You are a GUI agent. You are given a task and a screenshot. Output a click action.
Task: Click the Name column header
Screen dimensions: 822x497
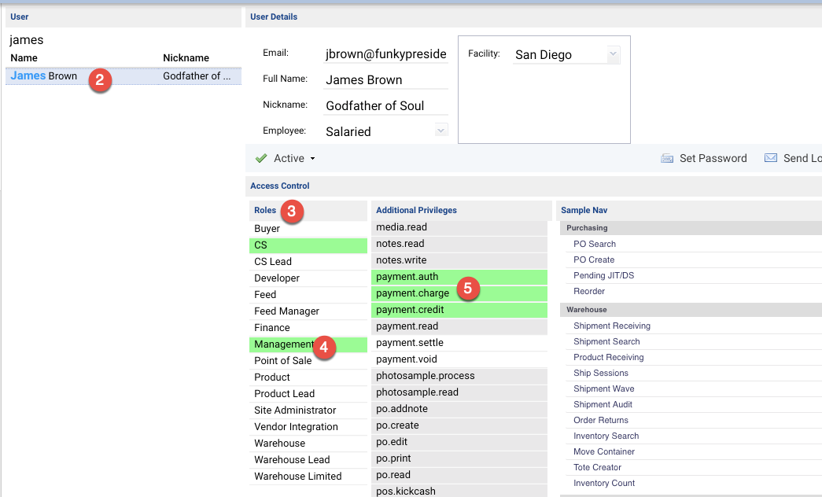(x=24, y=57)
